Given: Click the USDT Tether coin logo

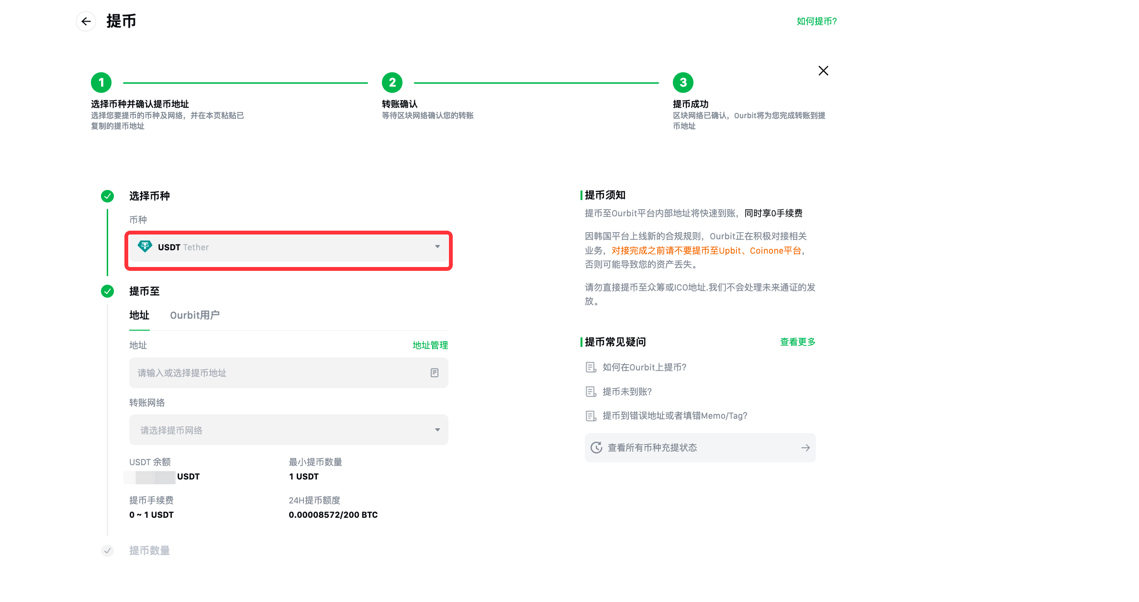Looking at the screenshot, I should [x=145, y=246].
